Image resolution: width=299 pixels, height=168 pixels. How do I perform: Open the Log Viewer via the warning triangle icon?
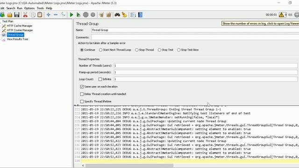click(x=281, y=14)
